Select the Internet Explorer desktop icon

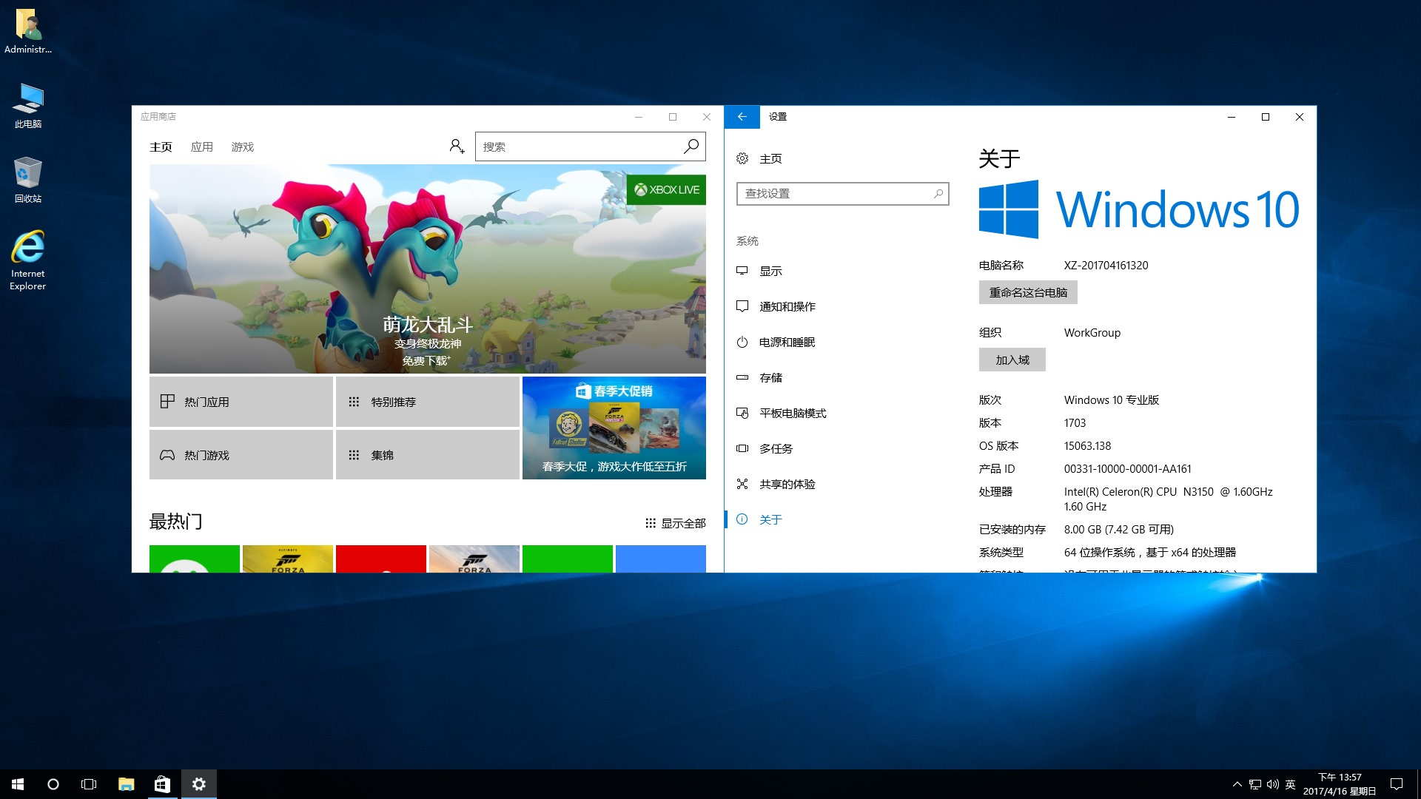pos(28,260)
